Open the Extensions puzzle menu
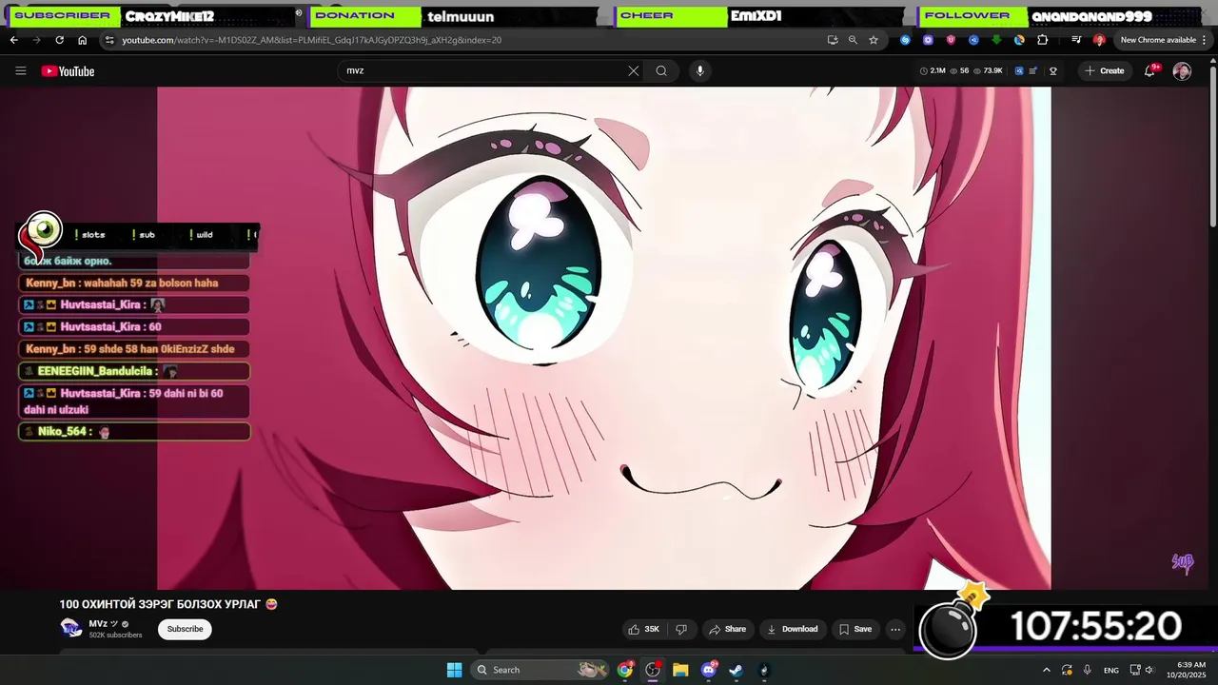The width and height of the screenshot is (1218, 685). [x=1042, y=40]
